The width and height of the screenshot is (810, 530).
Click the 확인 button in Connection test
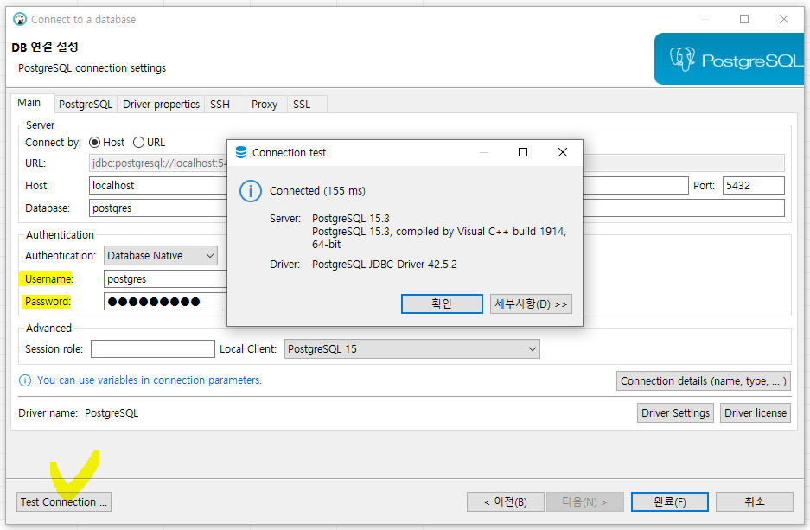point(443,303)
